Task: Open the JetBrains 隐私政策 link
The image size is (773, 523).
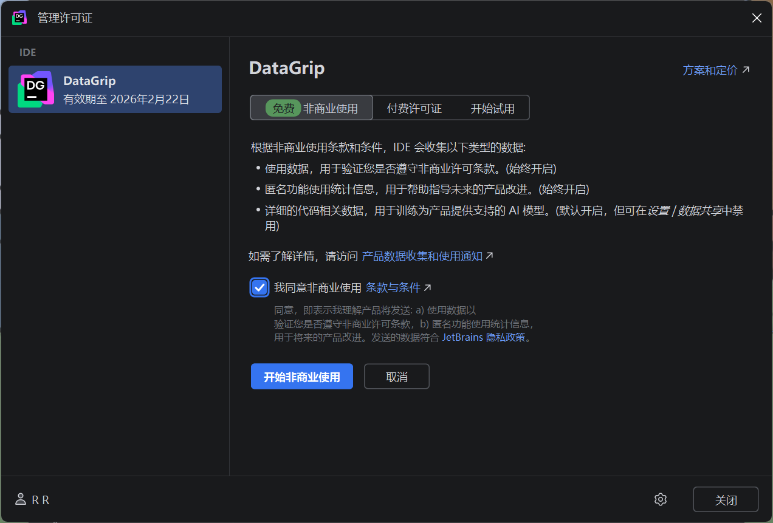Action: (x=484, y=337)
